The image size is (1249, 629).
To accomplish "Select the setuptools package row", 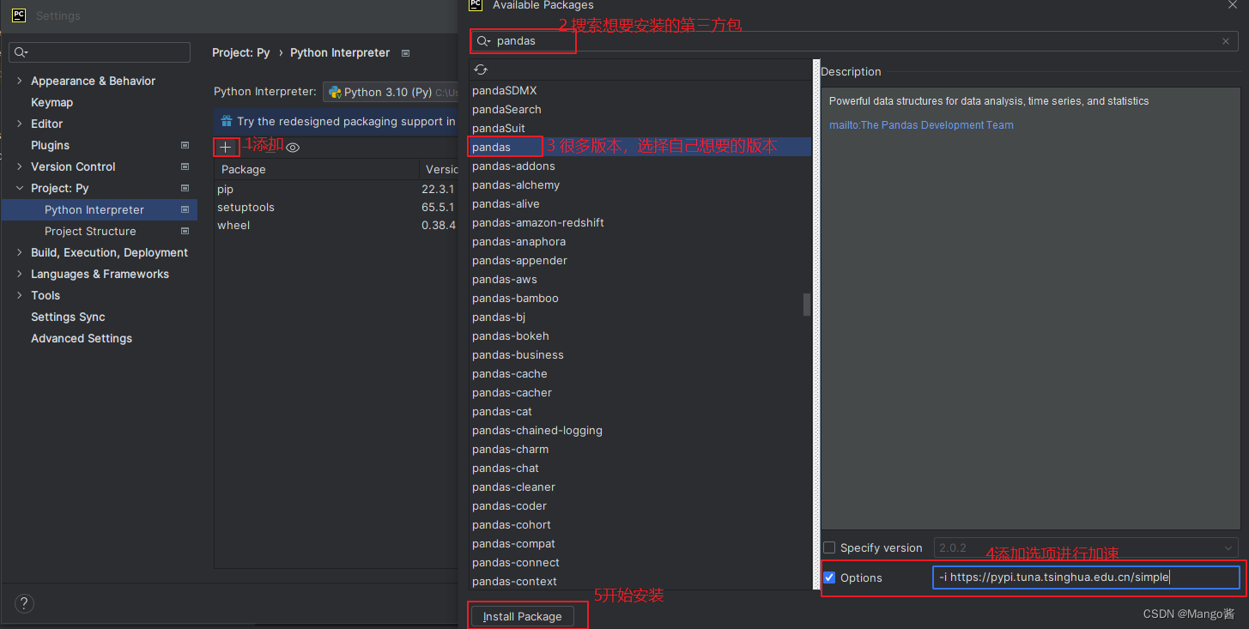I will (336, 207).
